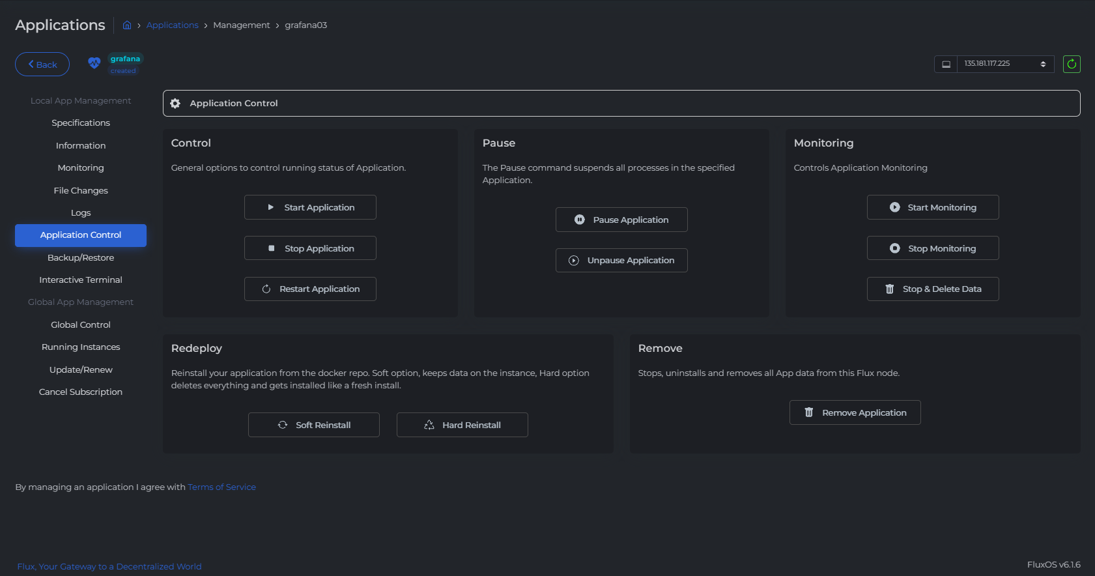Select Logs from the sidebar menu
1095x576 pixels.
81,213
